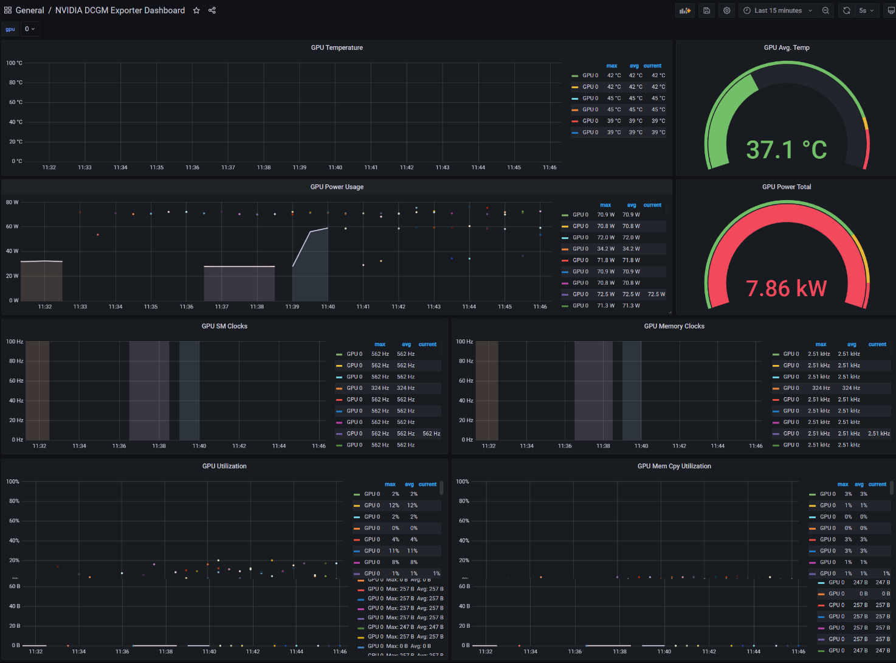Open dashboard settings gear icon

click(726, 10)
